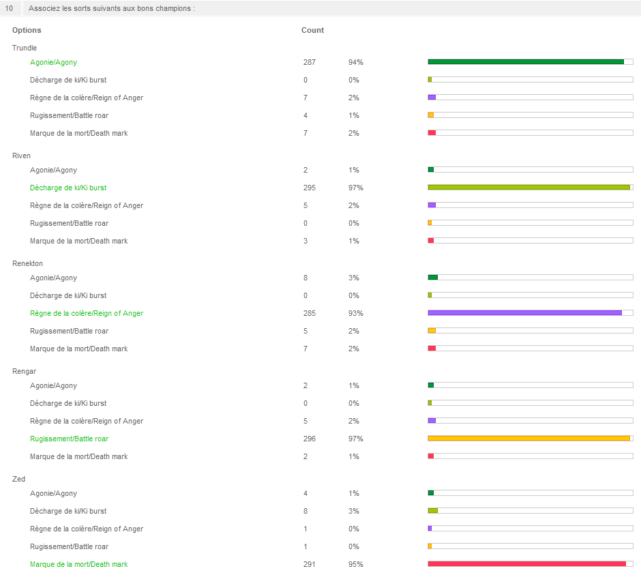
Task: Click the 93% value for Renekton
Action: 356,313
